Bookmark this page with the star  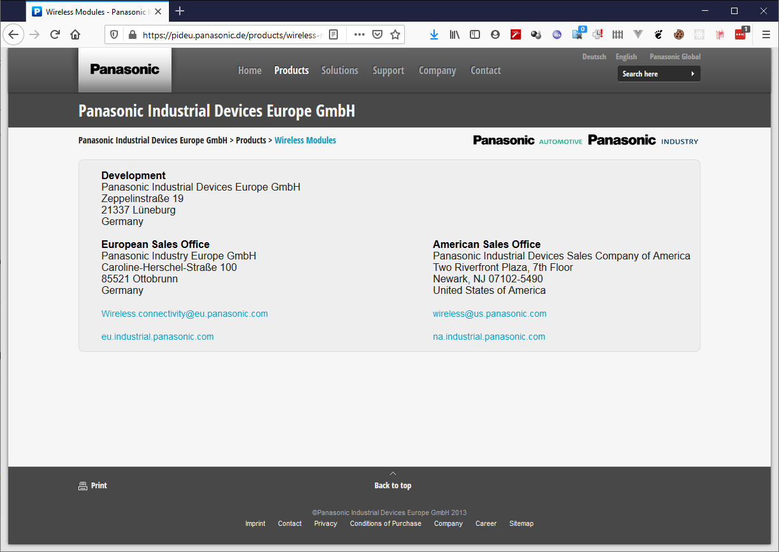pos(395,34)
